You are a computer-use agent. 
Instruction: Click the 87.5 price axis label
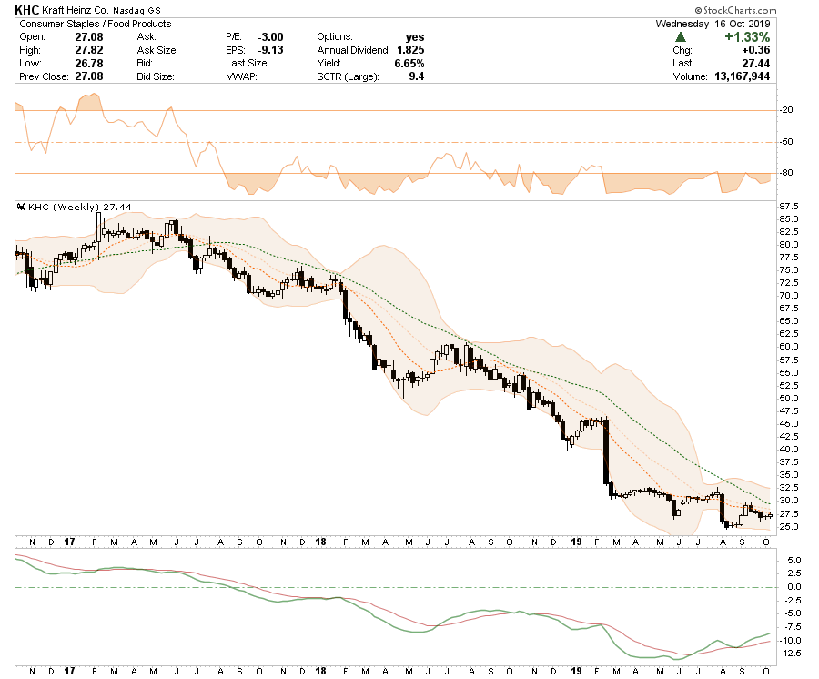(789, 207)
